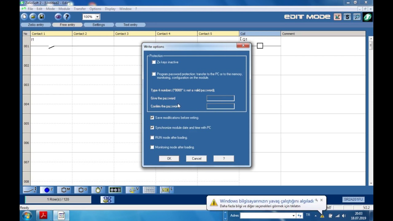This screenshot has height=221, width=393.
Task: Click the SR2A201FU module button
Action: (353, 200)
